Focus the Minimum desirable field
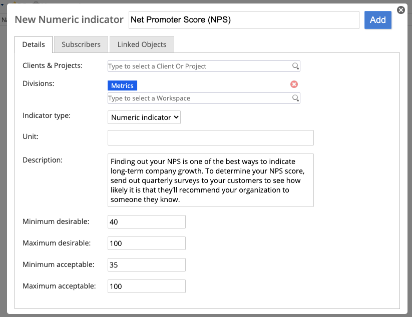 click(x=147, y=221)
